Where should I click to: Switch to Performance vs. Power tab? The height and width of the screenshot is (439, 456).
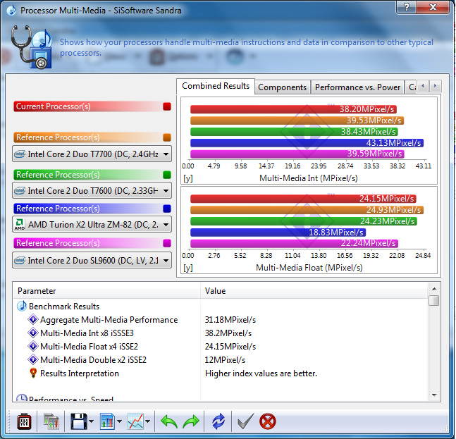click(357, 87)
